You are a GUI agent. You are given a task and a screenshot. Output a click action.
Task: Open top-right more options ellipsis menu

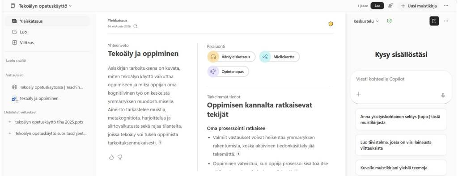click(x=446, y=5)
